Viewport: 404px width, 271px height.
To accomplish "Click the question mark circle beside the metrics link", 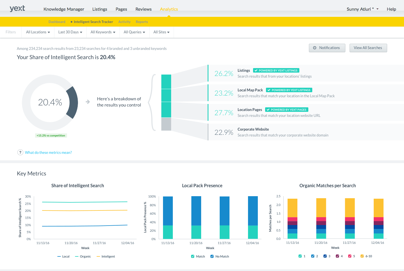I will [x=20, y=152].
